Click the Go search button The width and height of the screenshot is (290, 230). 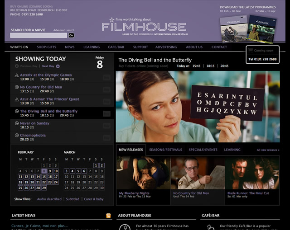pos(72,35)
